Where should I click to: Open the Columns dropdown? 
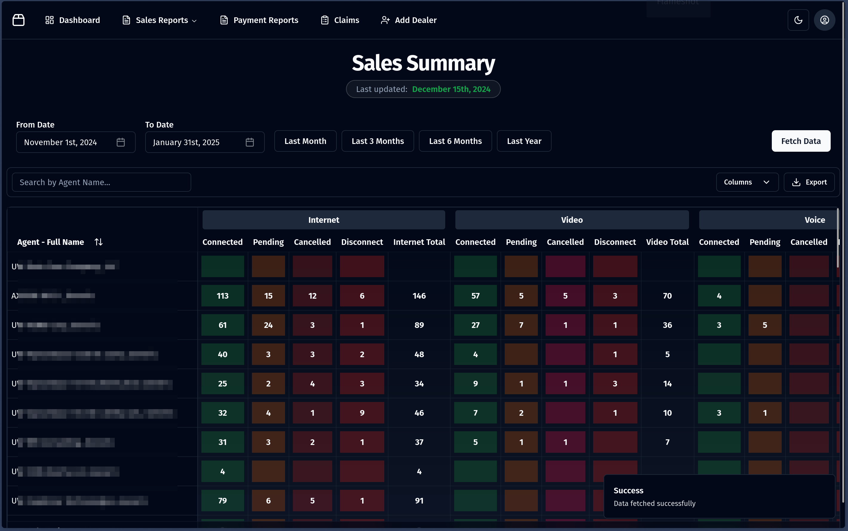(747, 182)
